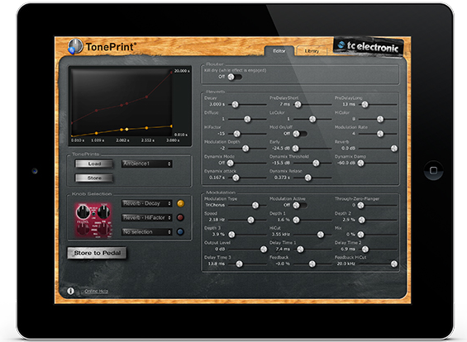Click the red curve point at 20.000 s

click(x=172, y=72)
